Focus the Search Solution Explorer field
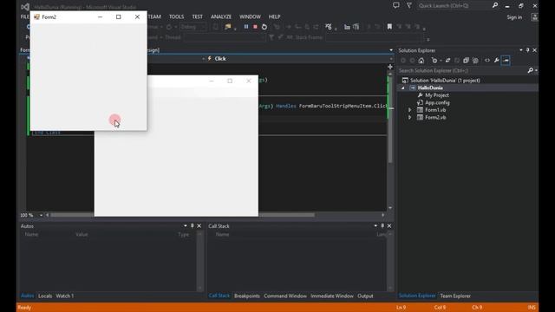Screen dimensions: 555x312 tap(462, 71)
